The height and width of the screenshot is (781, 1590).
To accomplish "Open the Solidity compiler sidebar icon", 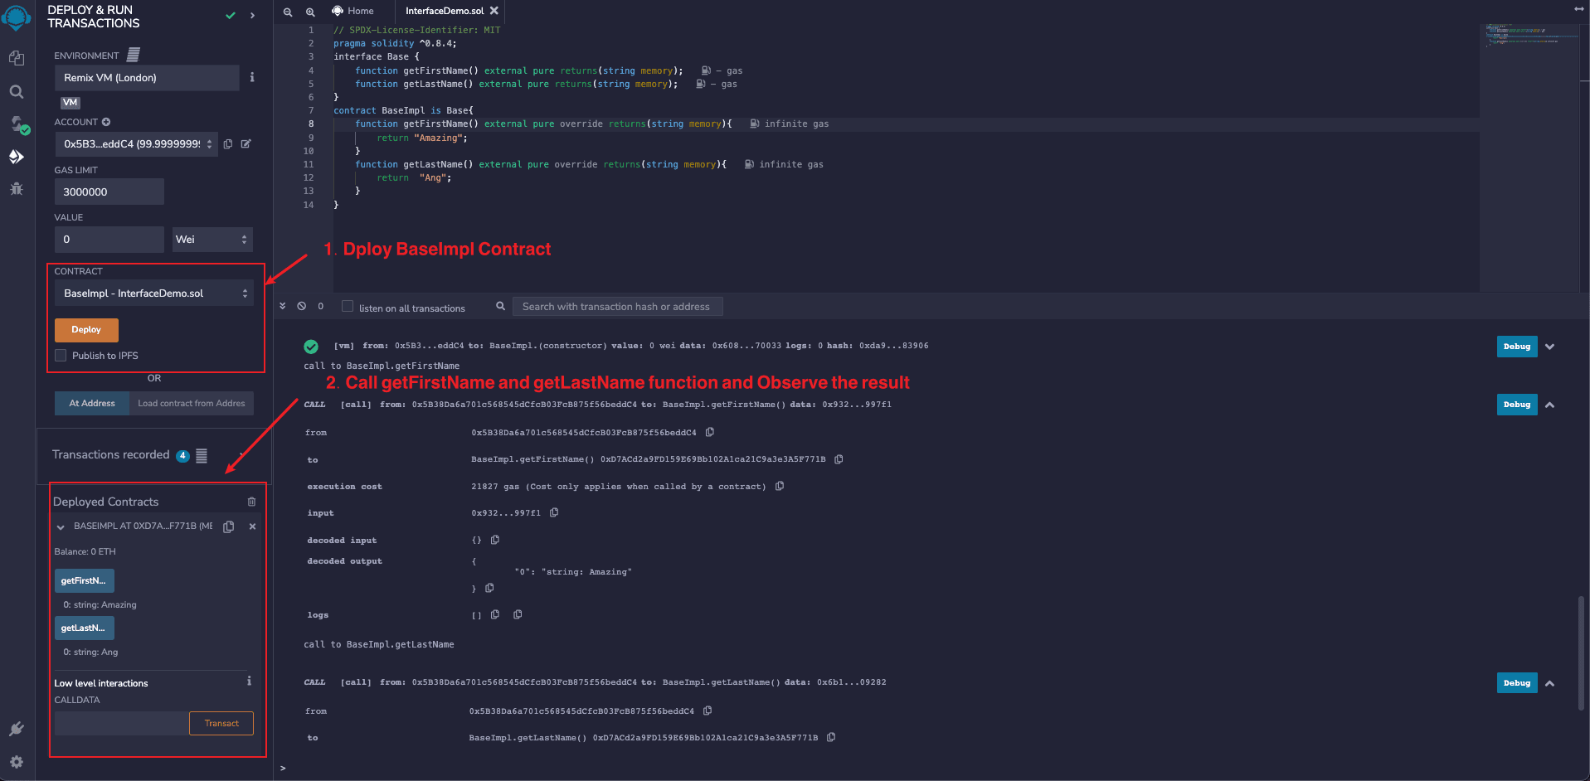I will (x=17, y=124).
